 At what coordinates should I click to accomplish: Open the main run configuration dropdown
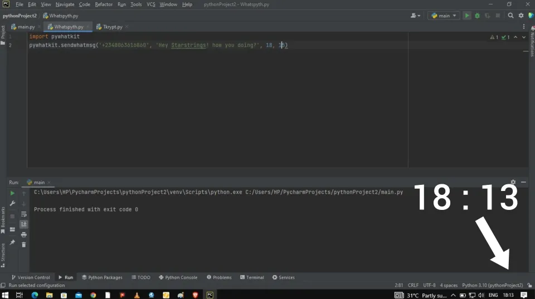coord(444,16)
